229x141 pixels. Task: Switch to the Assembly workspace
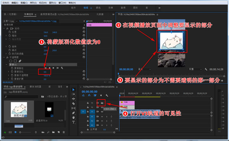73,8
